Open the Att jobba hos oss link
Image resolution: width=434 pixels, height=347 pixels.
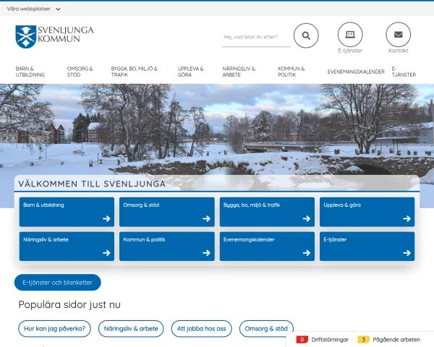[x=202, y=329]
